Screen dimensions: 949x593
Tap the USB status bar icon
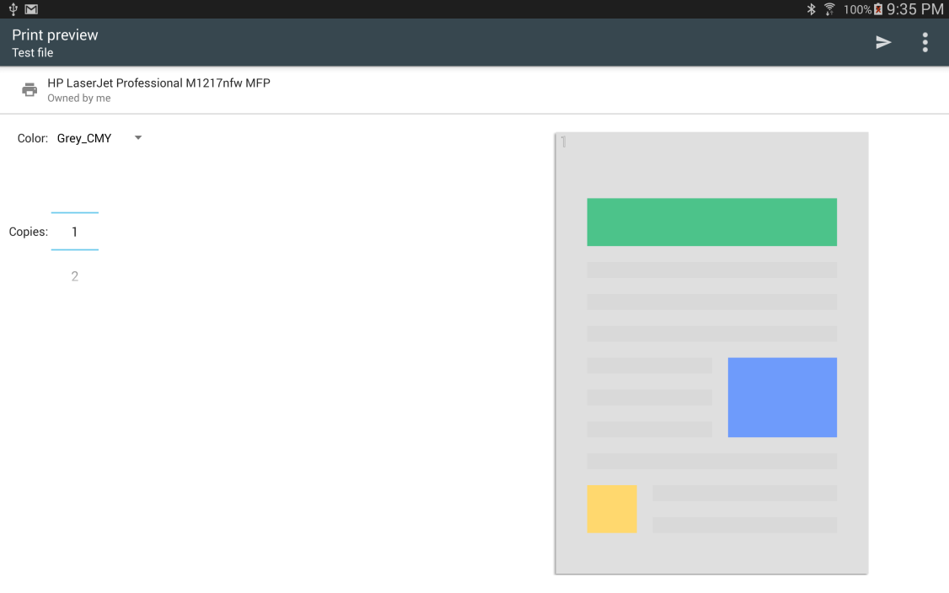(x=13, y=9)
